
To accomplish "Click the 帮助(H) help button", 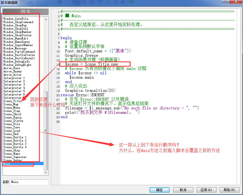I will pos(230,190).
